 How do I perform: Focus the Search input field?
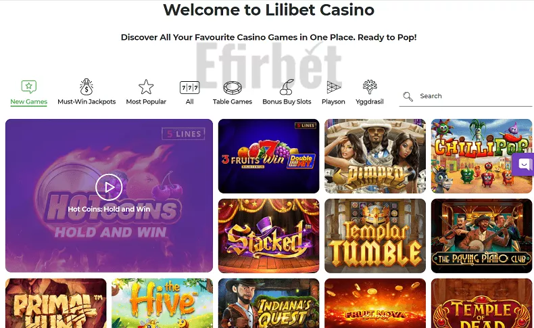pos(466,97)
